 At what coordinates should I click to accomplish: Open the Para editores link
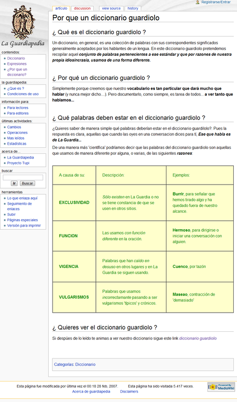(18, 113)
